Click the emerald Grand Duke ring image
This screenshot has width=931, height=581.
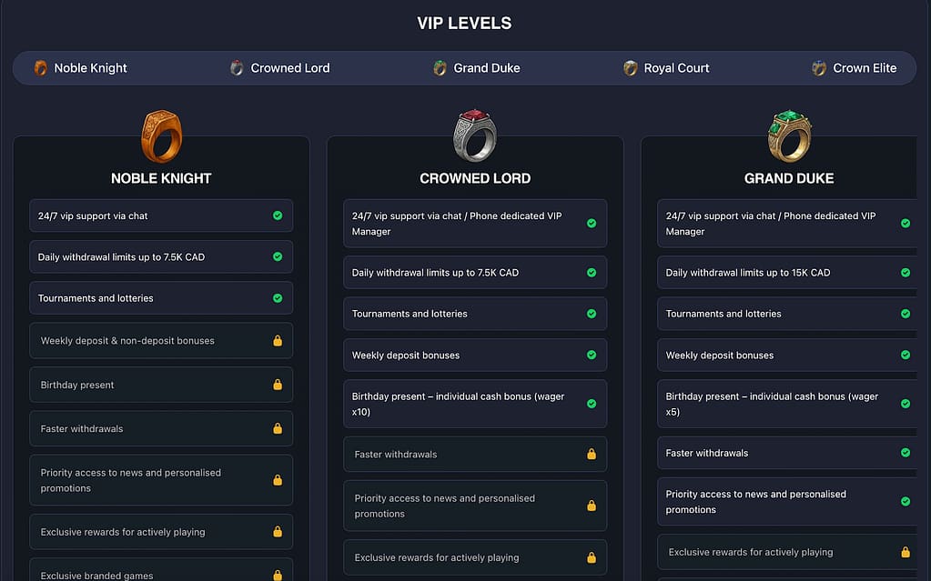(789, 136)
